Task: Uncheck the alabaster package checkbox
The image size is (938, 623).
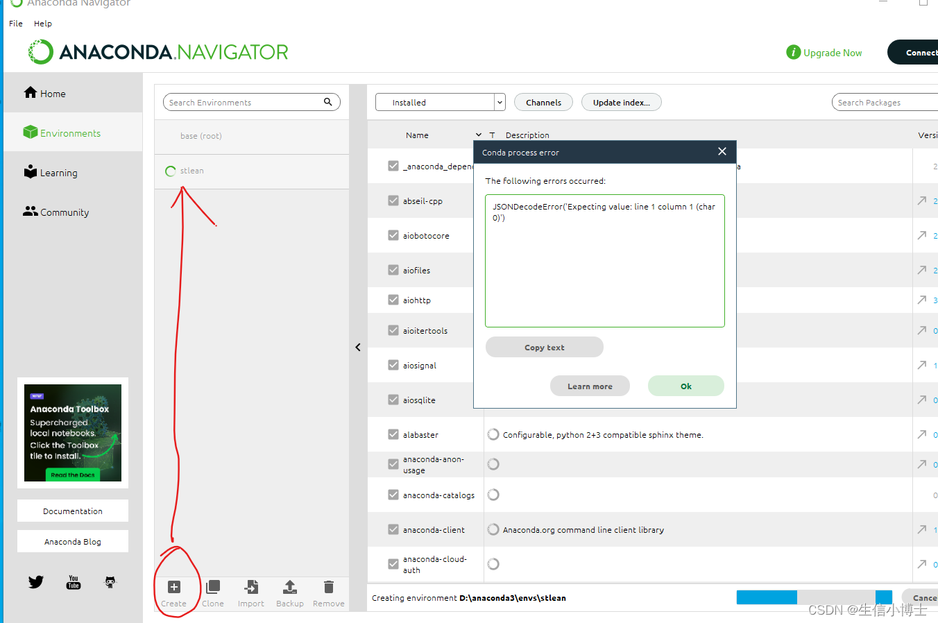Action: 393,434
